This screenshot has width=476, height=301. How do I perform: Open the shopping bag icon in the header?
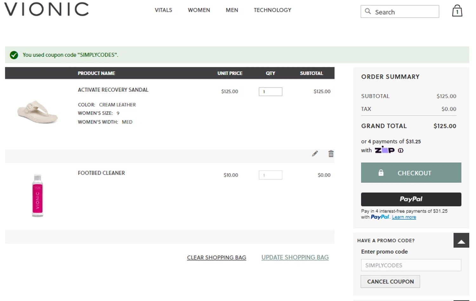(x=457, y=11)
